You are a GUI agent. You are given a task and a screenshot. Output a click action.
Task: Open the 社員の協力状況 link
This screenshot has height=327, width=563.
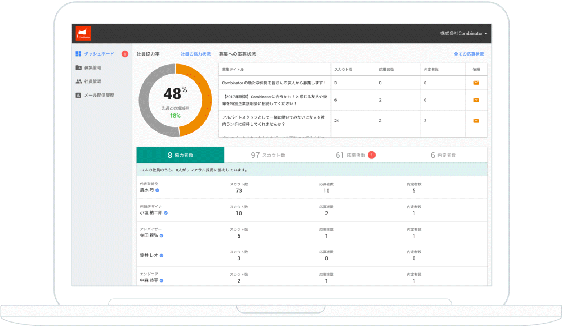pos(195,54)
